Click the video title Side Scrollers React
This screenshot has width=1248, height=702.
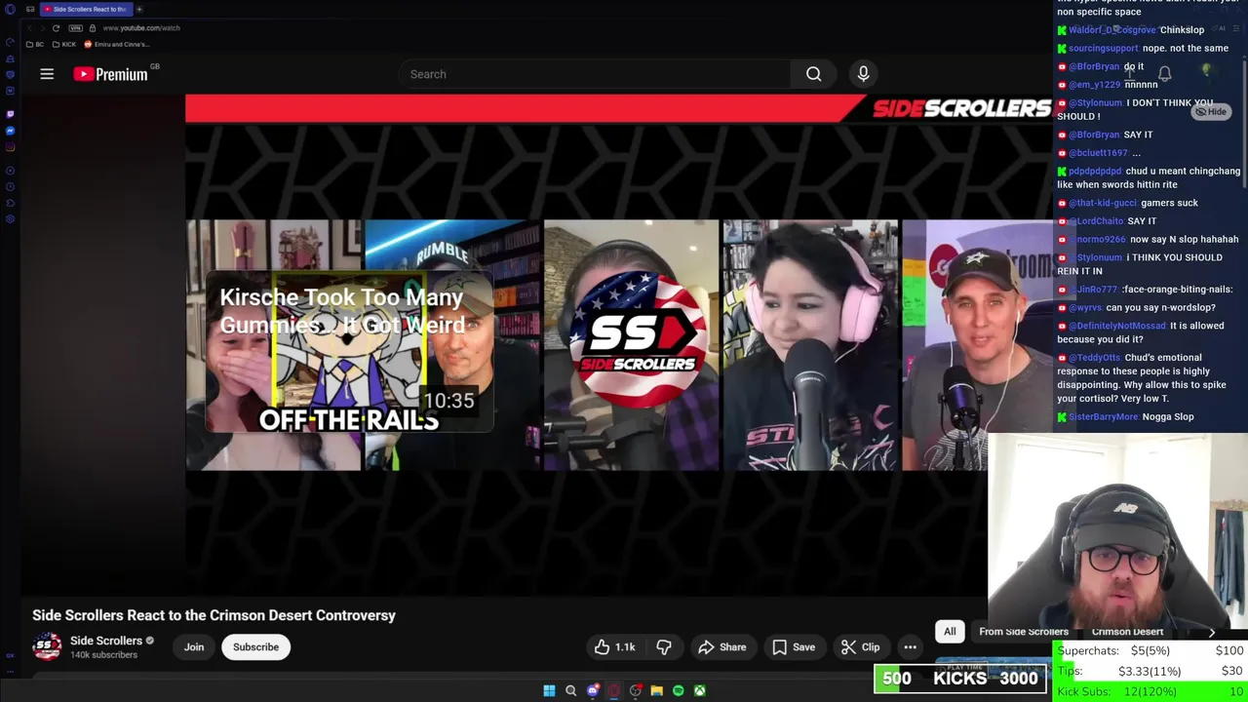point(214,615)
